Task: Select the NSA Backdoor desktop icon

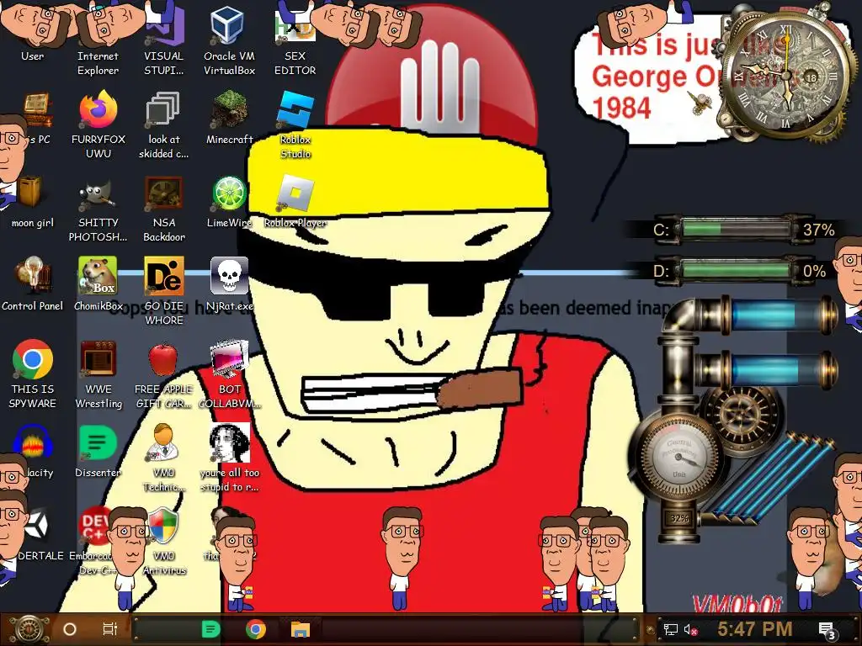Action: point(164,208)
